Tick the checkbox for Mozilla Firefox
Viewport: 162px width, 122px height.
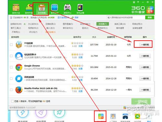(11, 90)
